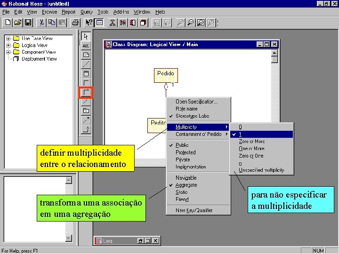
Task: Open the Query menu
Action: pyautogui.click(x=87, y=12)
